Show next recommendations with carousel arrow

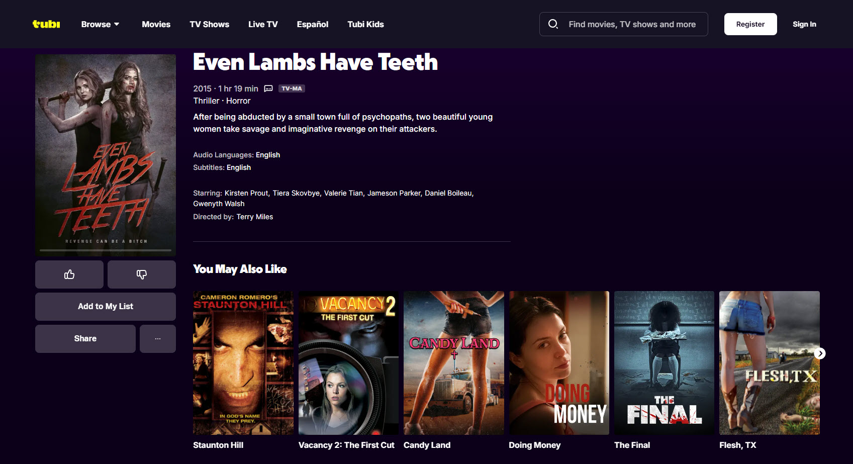coord(820,353)
